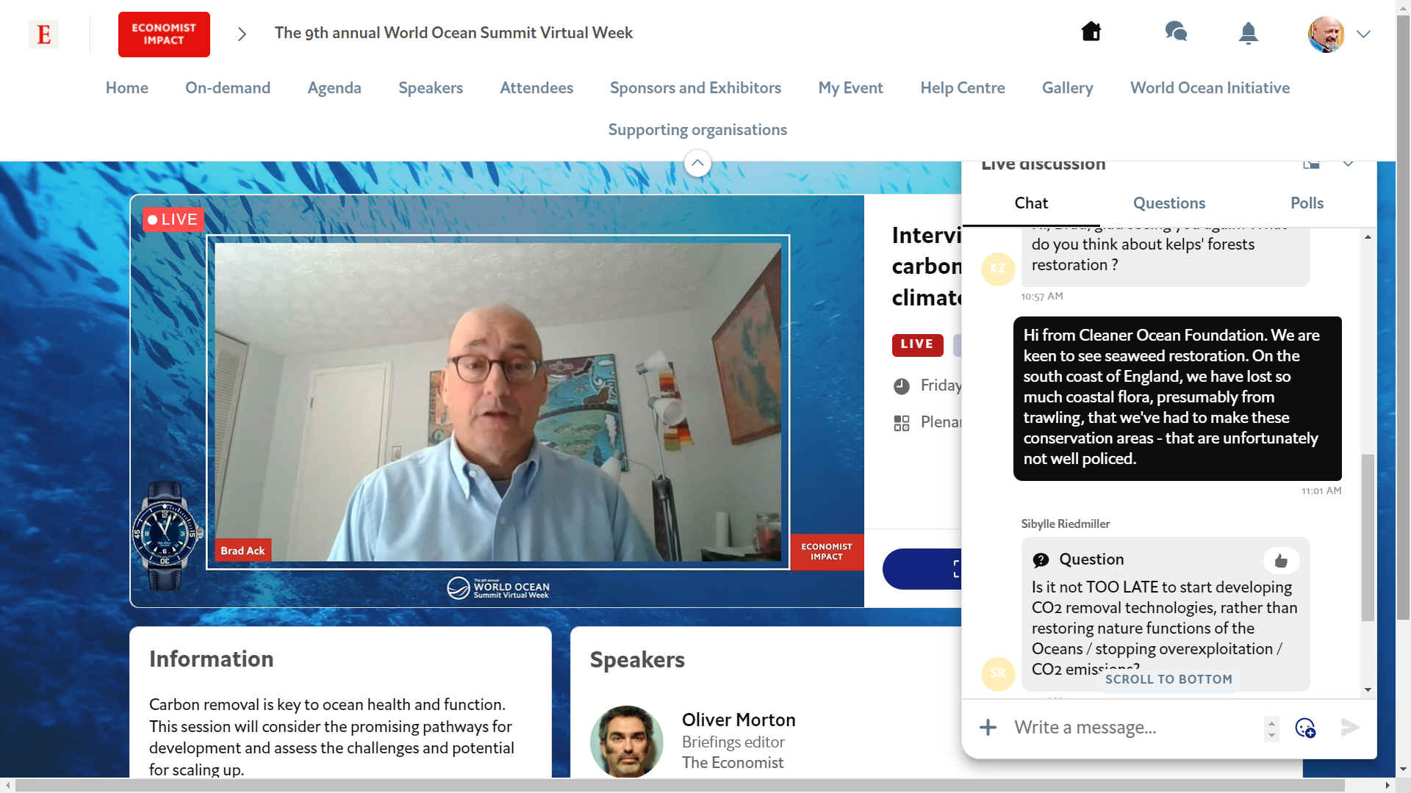The image size is (1411, 793).
Task: Collapse the navigation menu with up chevron
Action: (697, 163)
